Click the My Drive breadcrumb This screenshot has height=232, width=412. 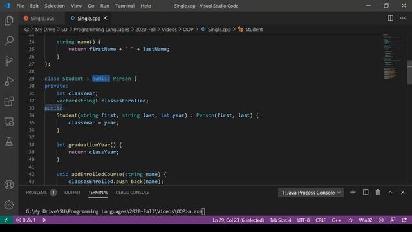pyautogui.click(x=45, y=30)
